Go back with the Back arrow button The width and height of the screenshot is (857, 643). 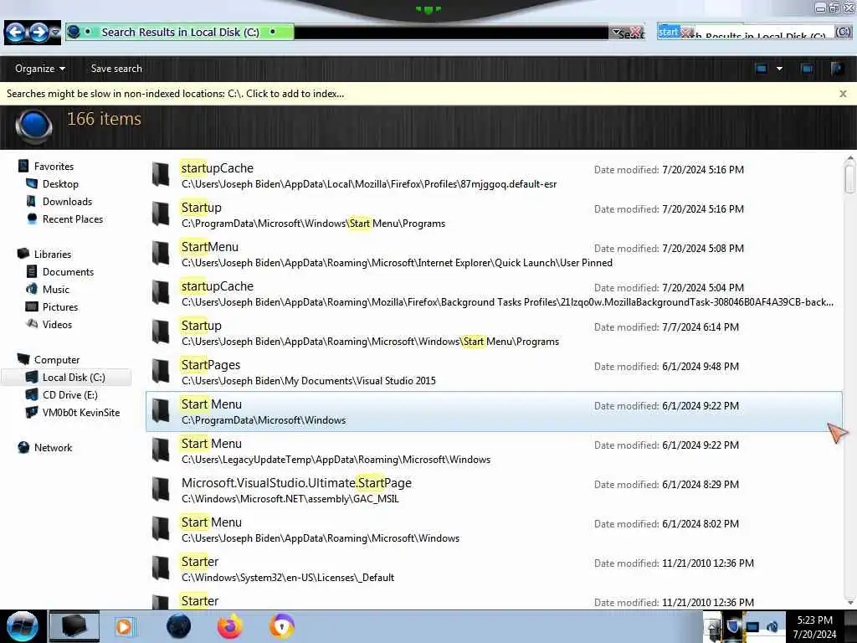click(15, 33)
